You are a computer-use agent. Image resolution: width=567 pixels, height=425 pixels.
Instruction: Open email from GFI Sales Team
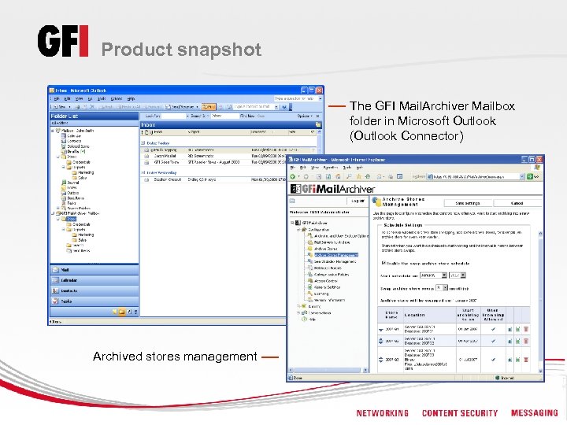tap(213, 162)
